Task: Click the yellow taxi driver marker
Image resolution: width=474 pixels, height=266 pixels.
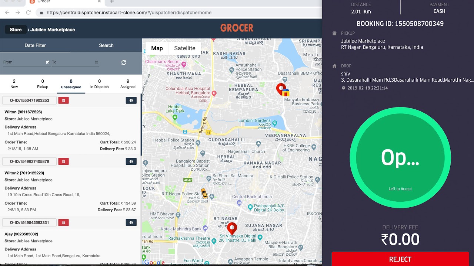Action: point(204,193)
